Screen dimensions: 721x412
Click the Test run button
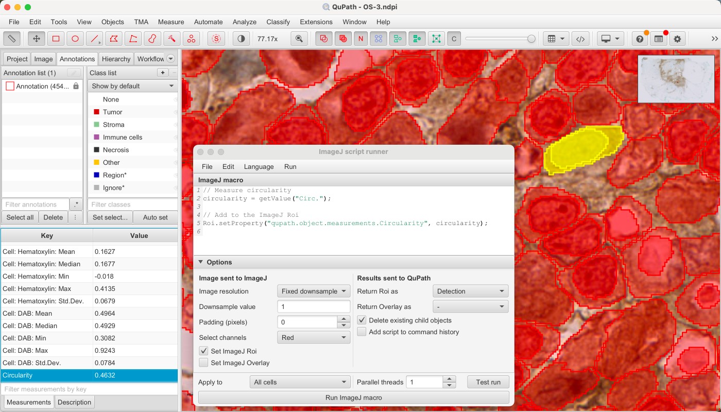488,382
